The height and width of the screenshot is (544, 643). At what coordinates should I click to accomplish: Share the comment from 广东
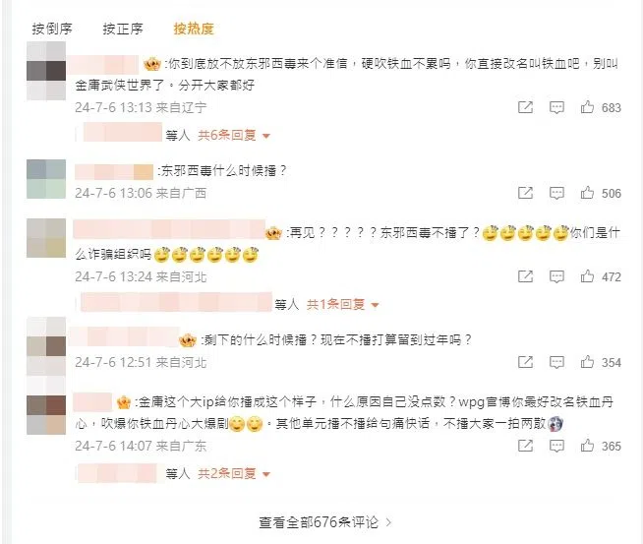[x=525, y=446]
